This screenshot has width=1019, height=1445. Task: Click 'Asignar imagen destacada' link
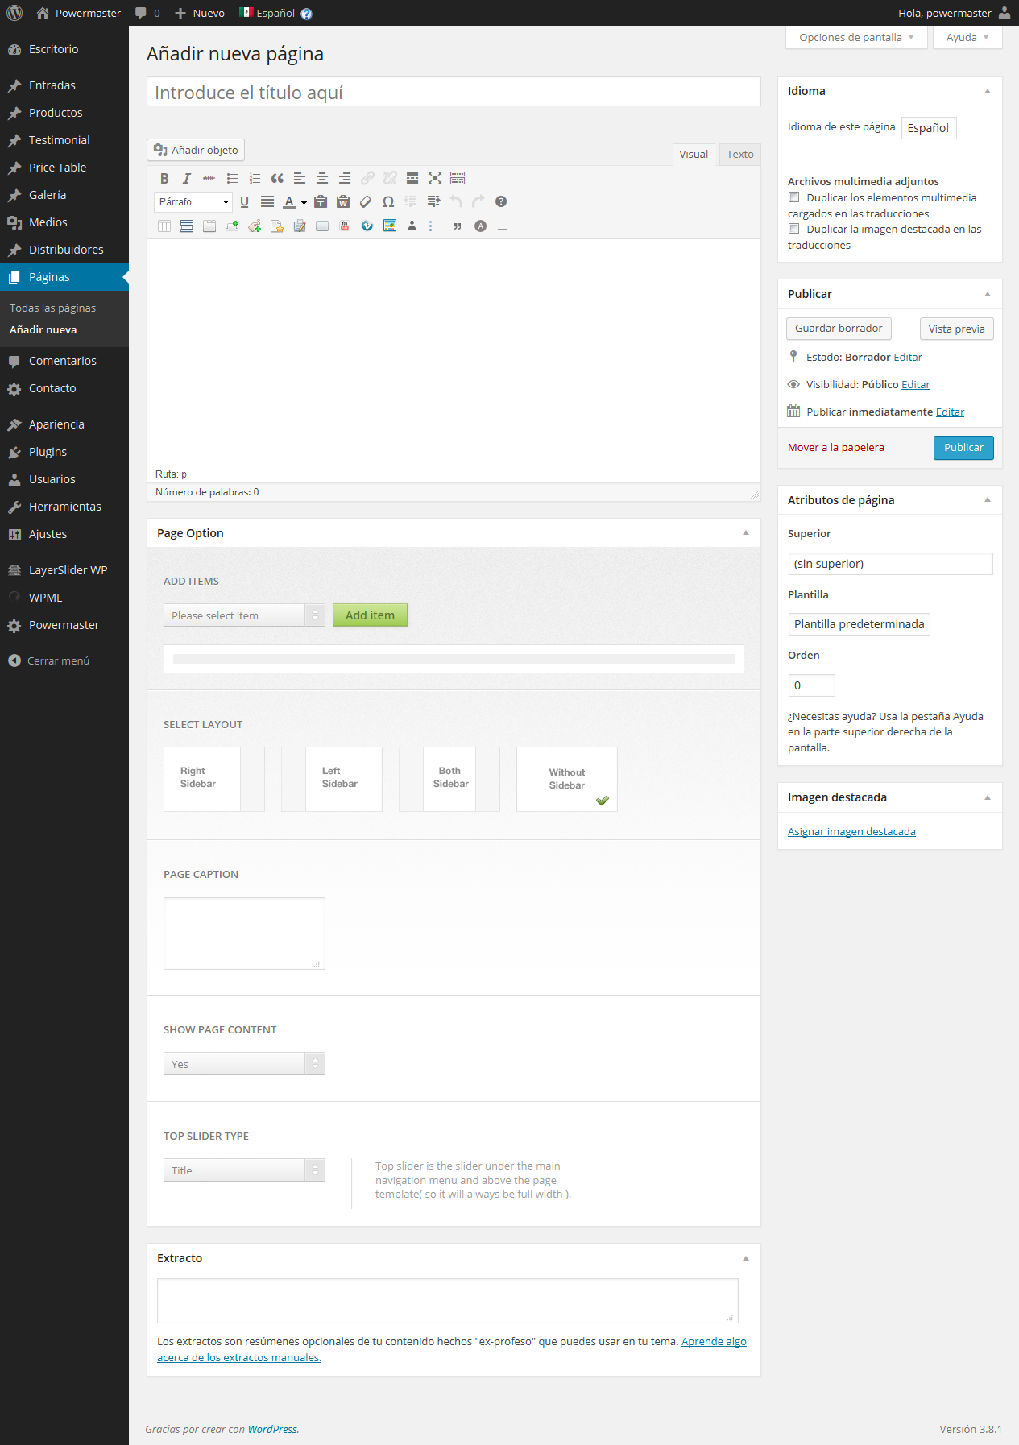click(x=851, y=831)
